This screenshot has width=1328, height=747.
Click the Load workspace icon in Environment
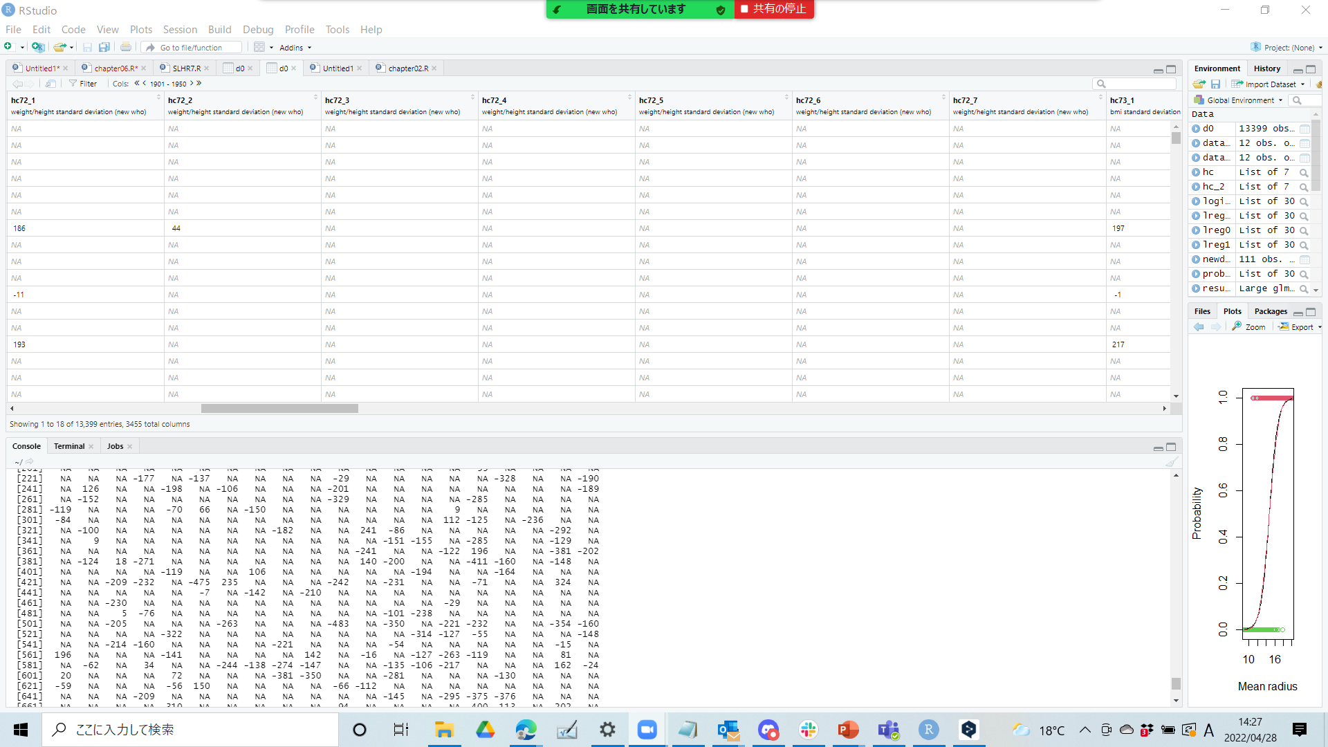pos(1199,84)
